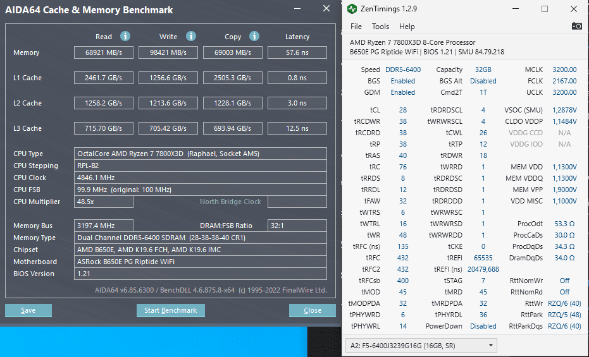This screenshot has width=589, height=357.
Task: Select the L2 Cache Read value 1258.2 GB/s
Action: point(104,103)
